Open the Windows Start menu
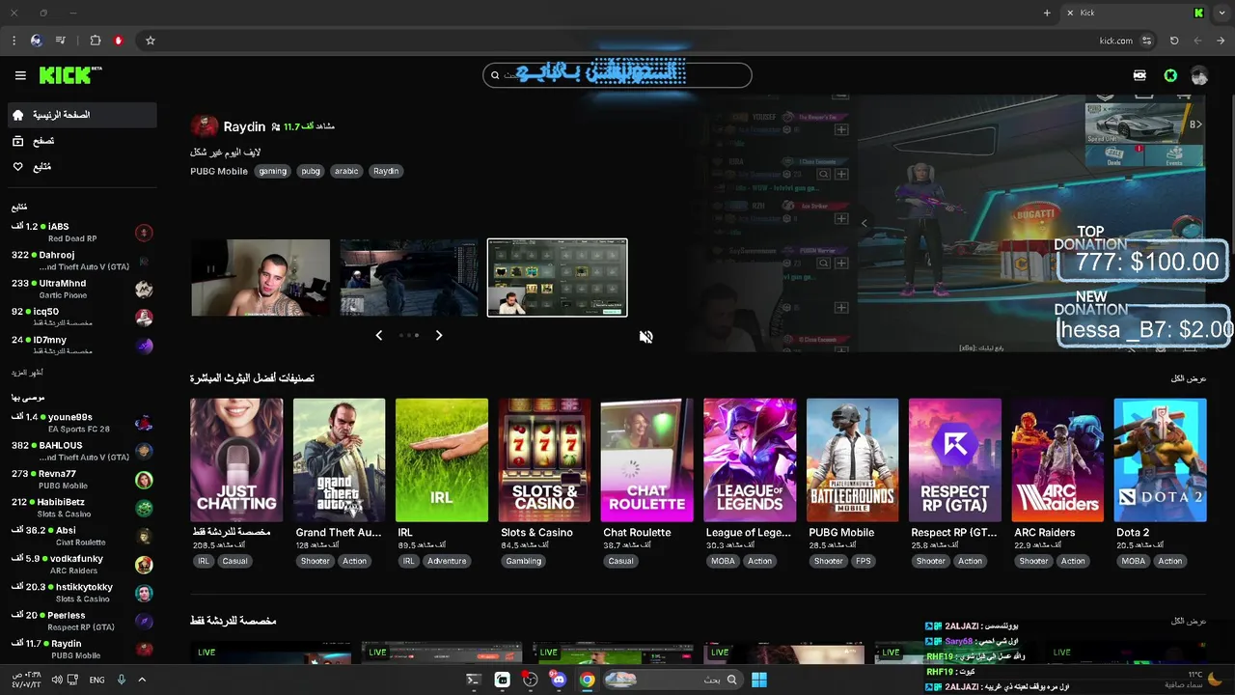The image size is (1235, 695). tap(759, 680)
